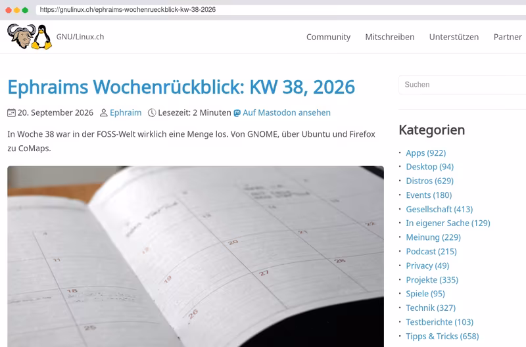Focus the Suchen search field
This screenshot has width=526, height=347.
pos(462,85)
